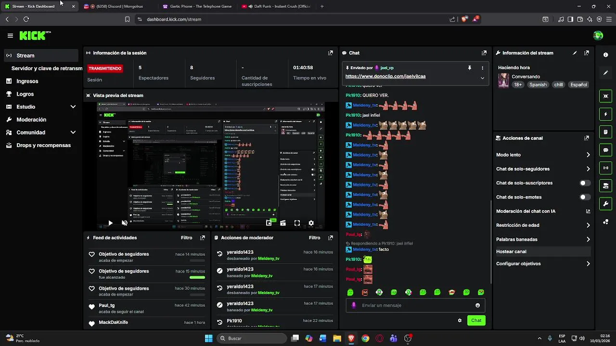This screenshot has height=346, width=616.
Task: Open the Filtro dropdown in Feed de actividades
Action: 186,238
